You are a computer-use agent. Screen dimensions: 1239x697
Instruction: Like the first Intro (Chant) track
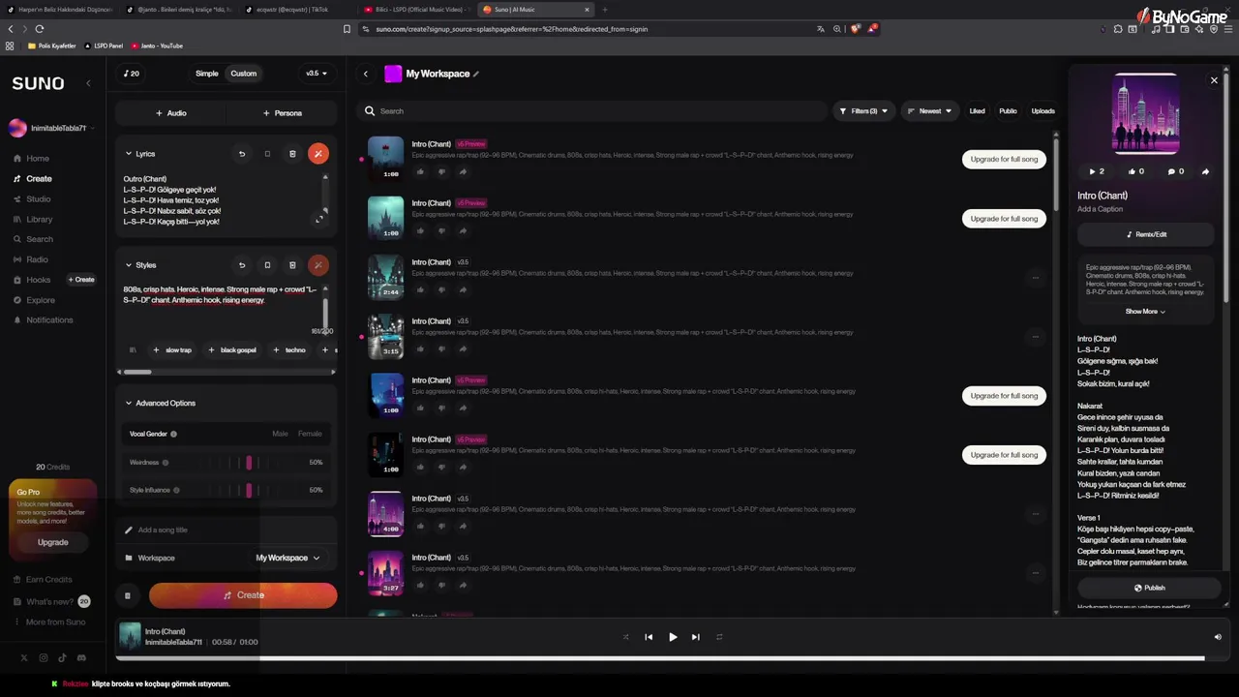pyautogui.click(x=420, y=171)
